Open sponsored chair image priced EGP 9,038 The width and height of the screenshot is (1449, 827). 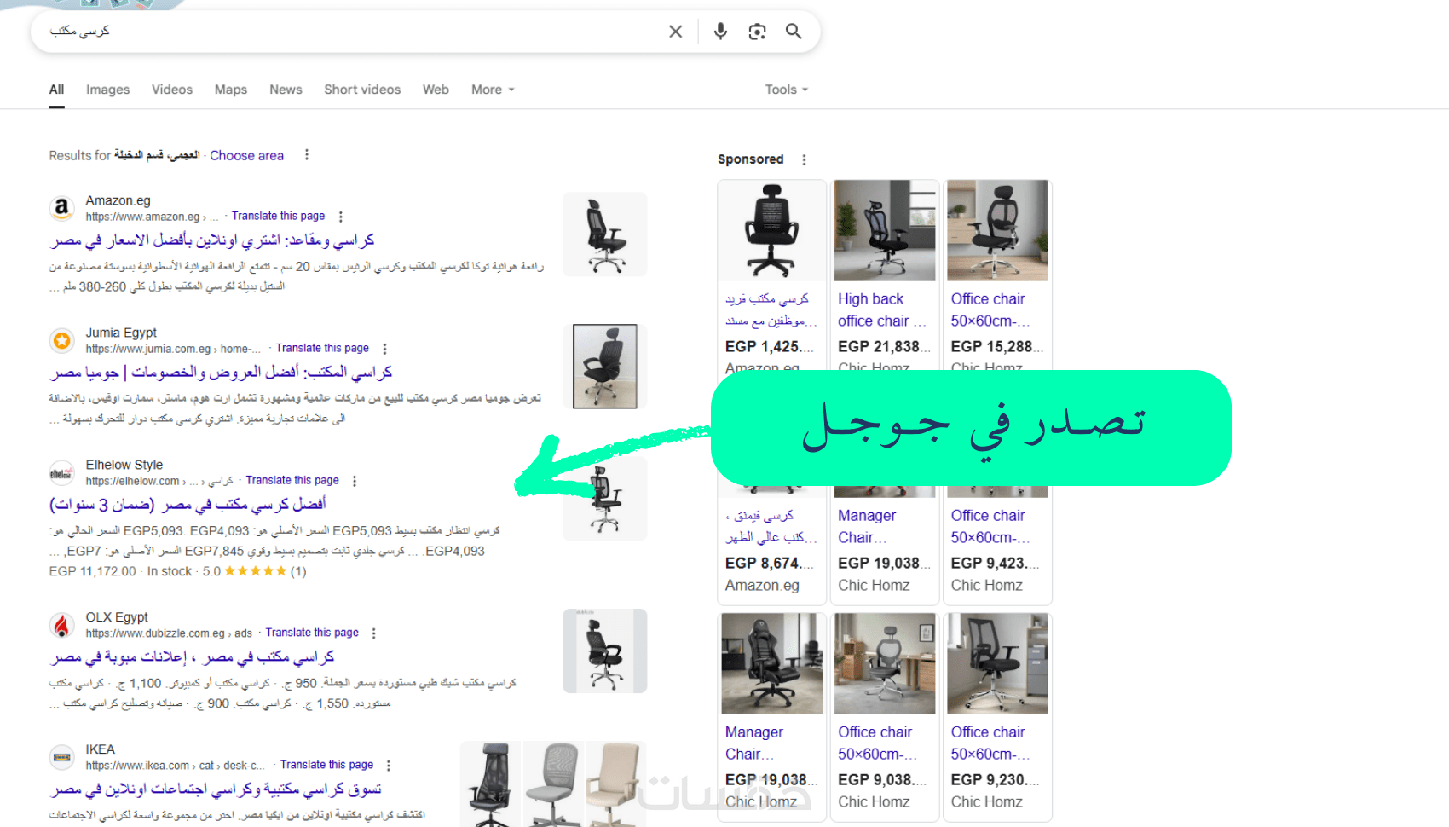pos(885,663)
